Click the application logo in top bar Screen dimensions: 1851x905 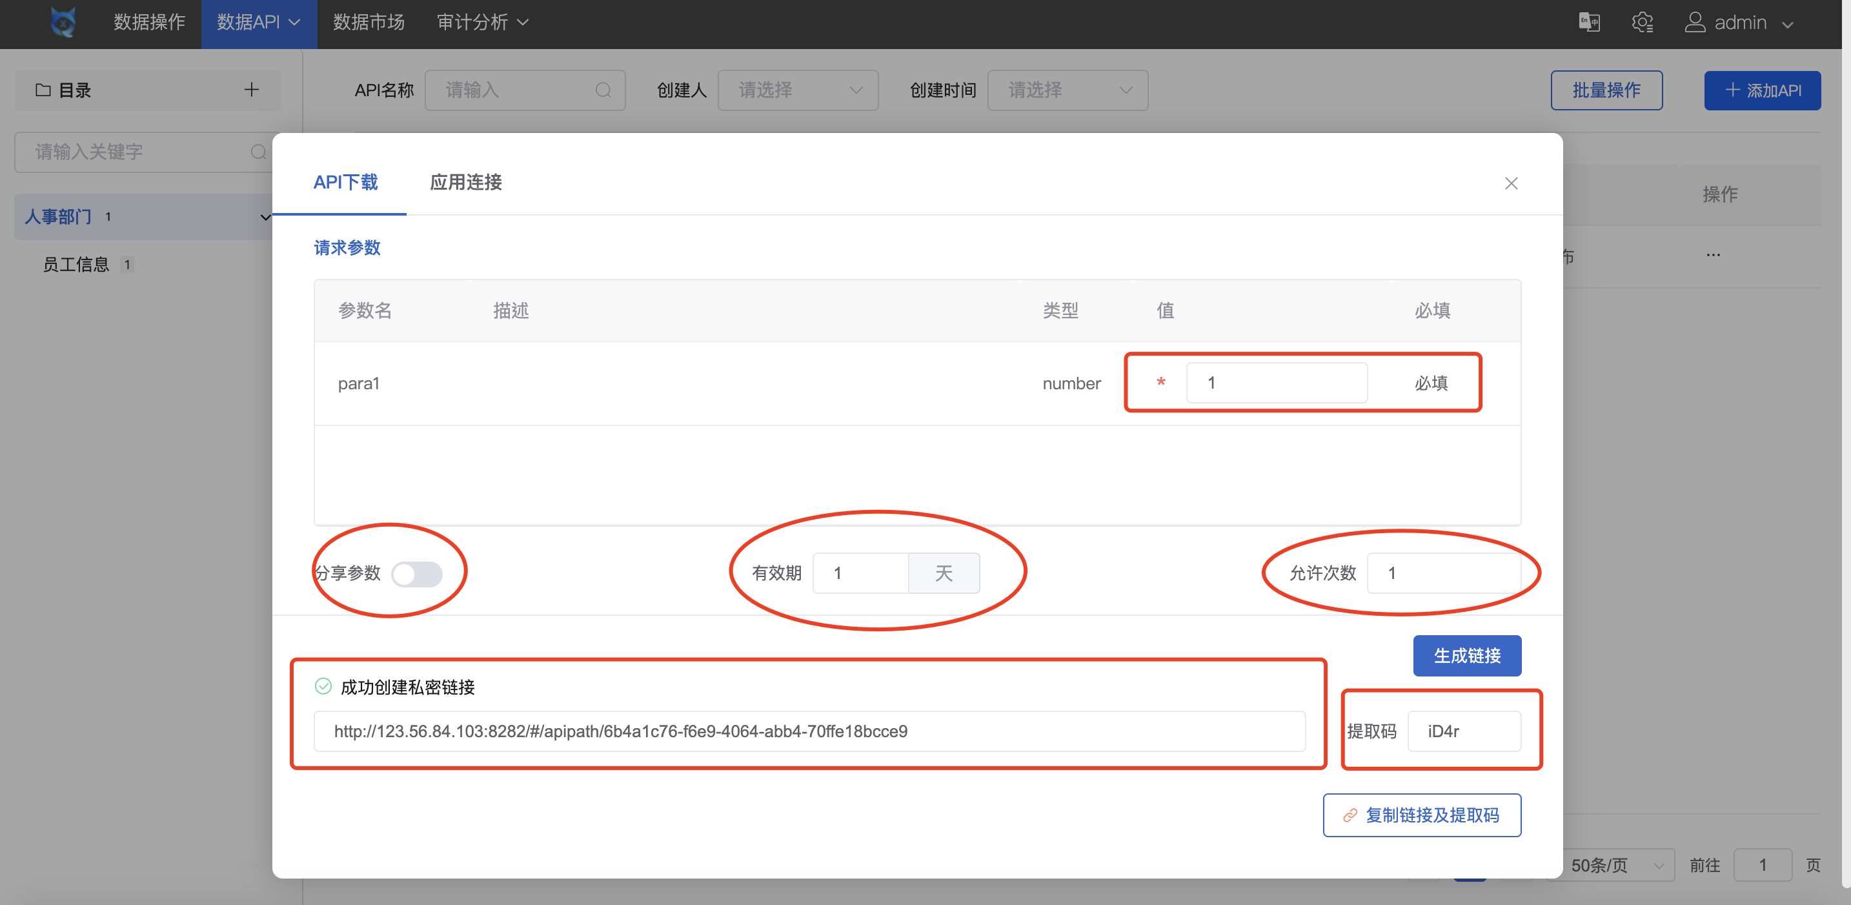(x=63, y=23)
